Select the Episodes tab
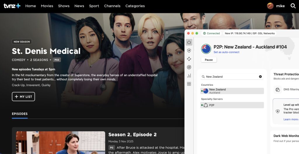Image resolution: width=299 pixels, height=154 pixels. (x=20, y=114)
